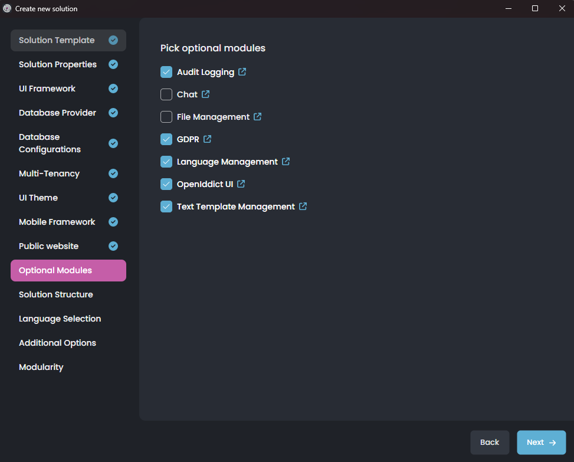Open the Language Management documentation icon

tap(286, 161)
